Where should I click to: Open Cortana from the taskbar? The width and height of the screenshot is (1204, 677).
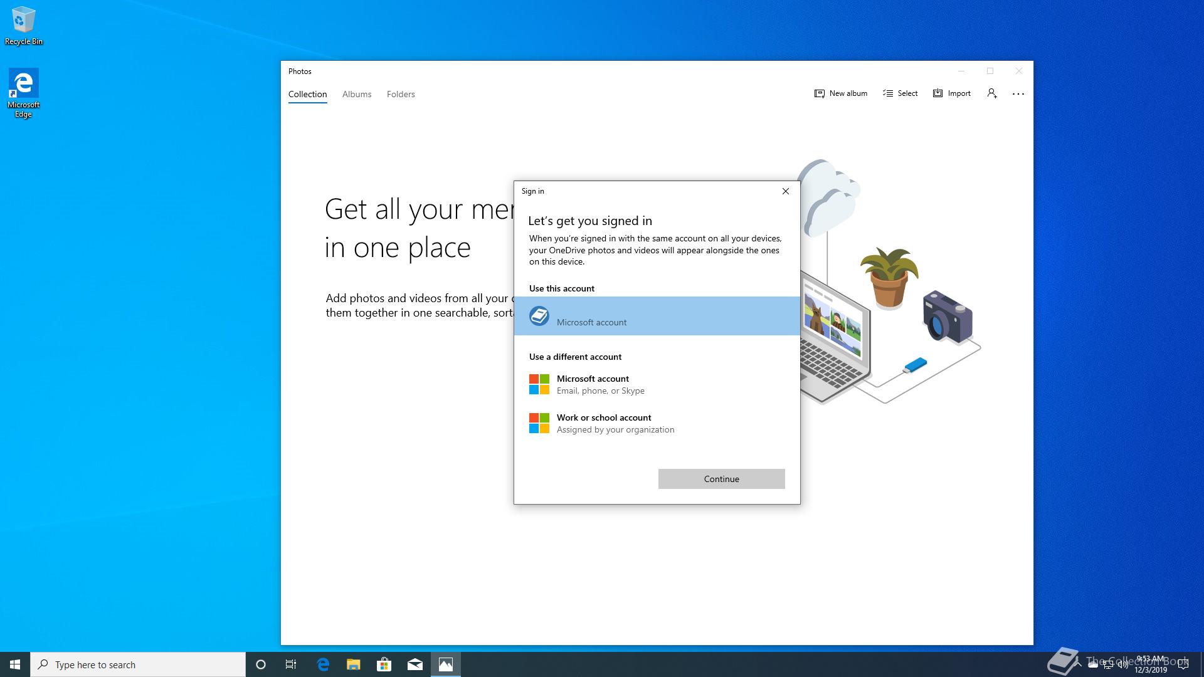pyautogui.click(x=261, y=664)
